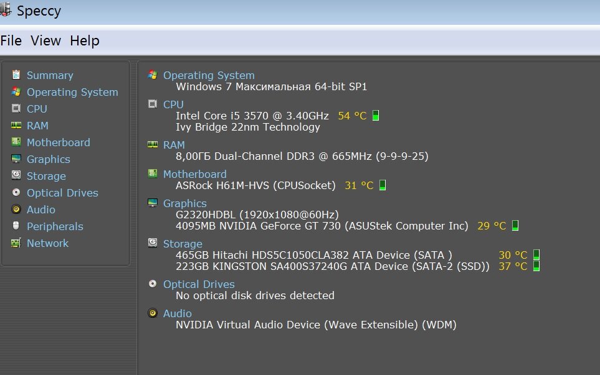Click the green temperature indicator beside 29 °C
Viewport: 600px width, 375px height.
[515, 225]
